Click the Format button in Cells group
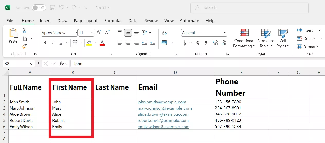The height and width of the screenshot is (143, 325). tap(308, 47)
